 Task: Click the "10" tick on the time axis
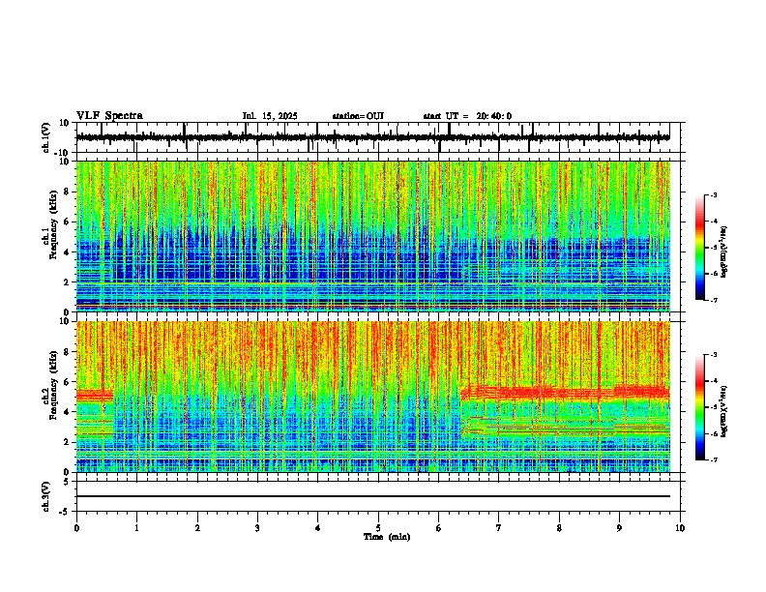pos(680,528)
